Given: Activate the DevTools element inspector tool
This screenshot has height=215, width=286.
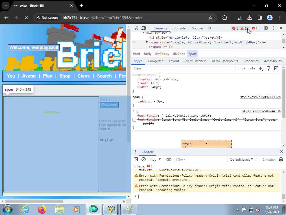Looking at the screenshot, I should [136, 28].
